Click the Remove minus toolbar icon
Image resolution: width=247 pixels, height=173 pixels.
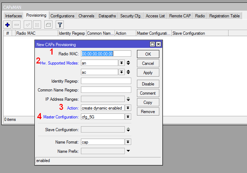coord(16,24)
